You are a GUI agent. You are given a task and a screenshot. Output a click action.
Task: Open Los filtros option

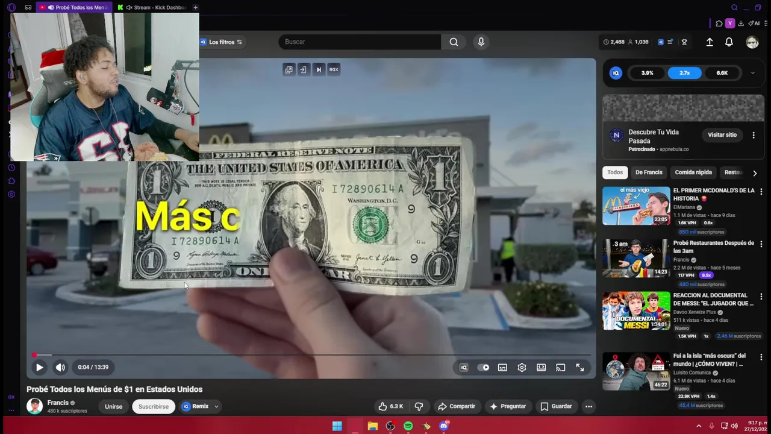[221, 42]
